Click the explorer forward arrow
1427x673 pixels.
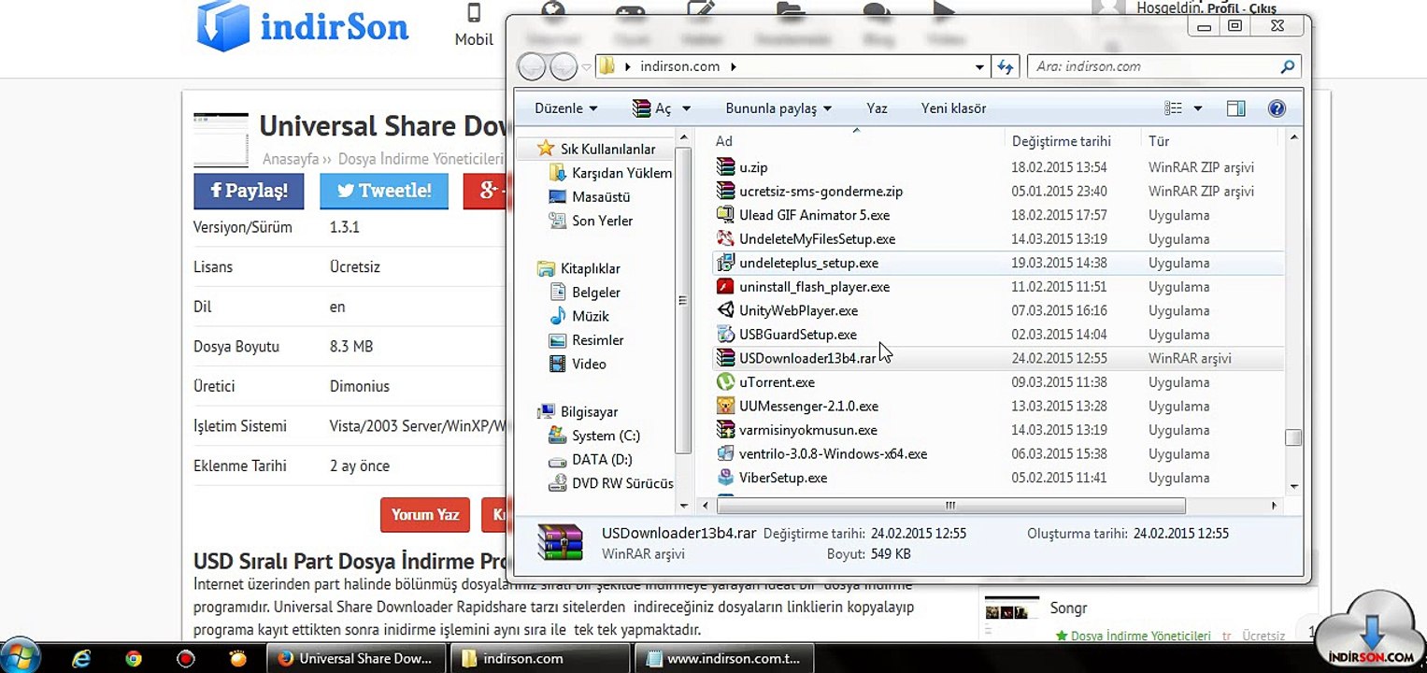pos(564,66)
